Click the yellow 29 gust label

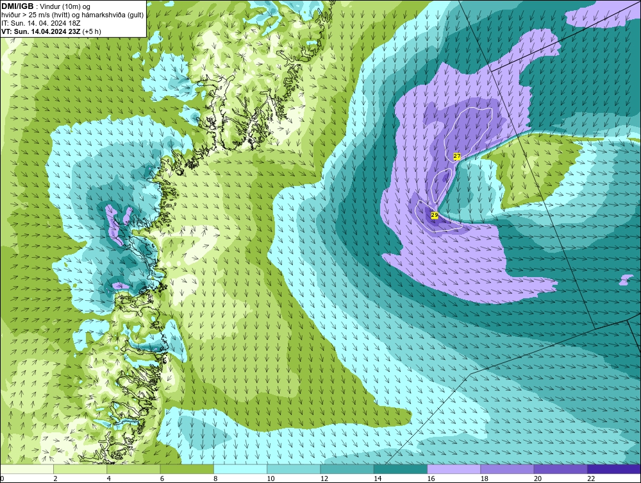435,215
